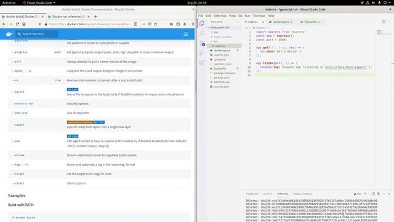Open Source Control view with pending changes badge

[x=203, y=43]
